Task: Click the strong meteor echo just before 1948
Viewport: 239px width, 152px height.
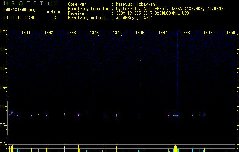Action: 176,116
